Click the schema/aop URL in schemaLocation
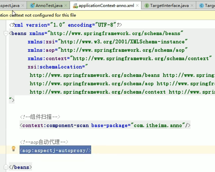 click(x=92, y=84)
